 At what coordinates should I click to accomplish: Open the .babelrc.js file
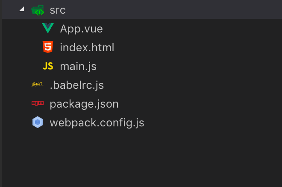pos(77,85)
